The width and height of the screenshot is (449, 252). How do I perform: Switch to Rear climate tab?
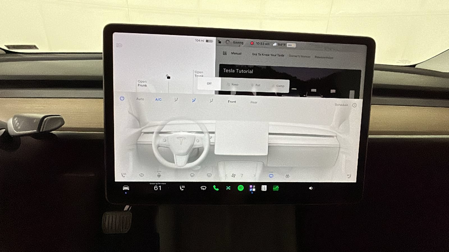254,102
